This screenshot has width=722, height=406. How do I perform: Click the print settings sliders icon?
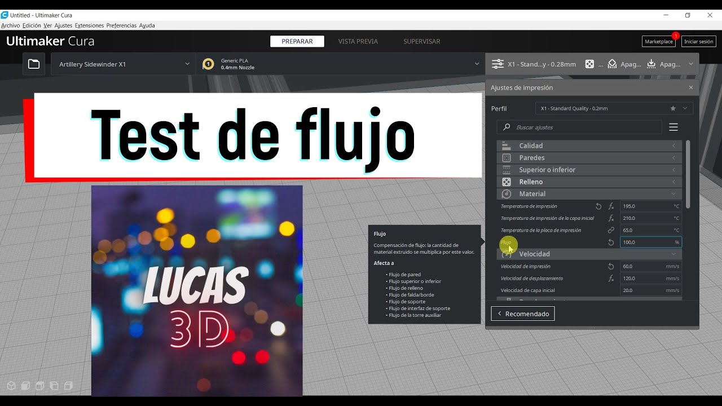498,64
